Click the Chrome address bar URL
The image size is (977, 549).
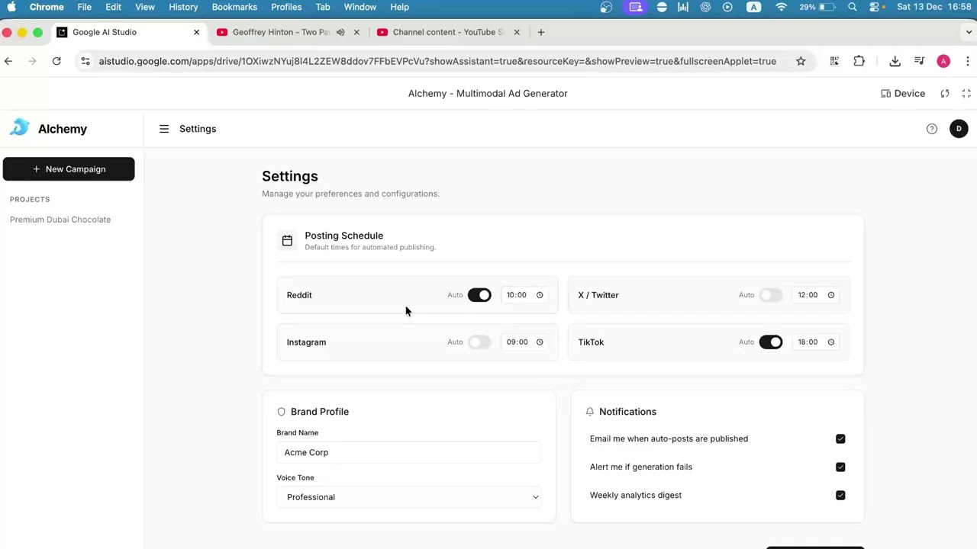(x=437, y=61)
